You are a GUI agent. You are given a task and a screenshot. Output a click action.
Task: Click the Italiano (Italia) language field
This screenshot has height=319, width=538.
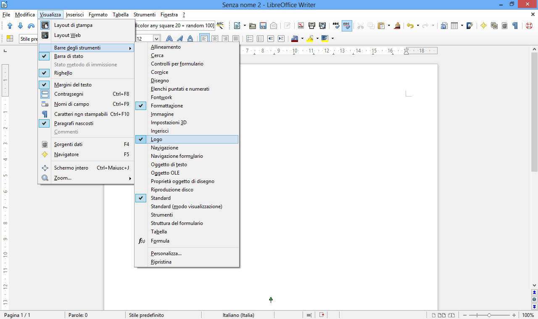(238, 315)
